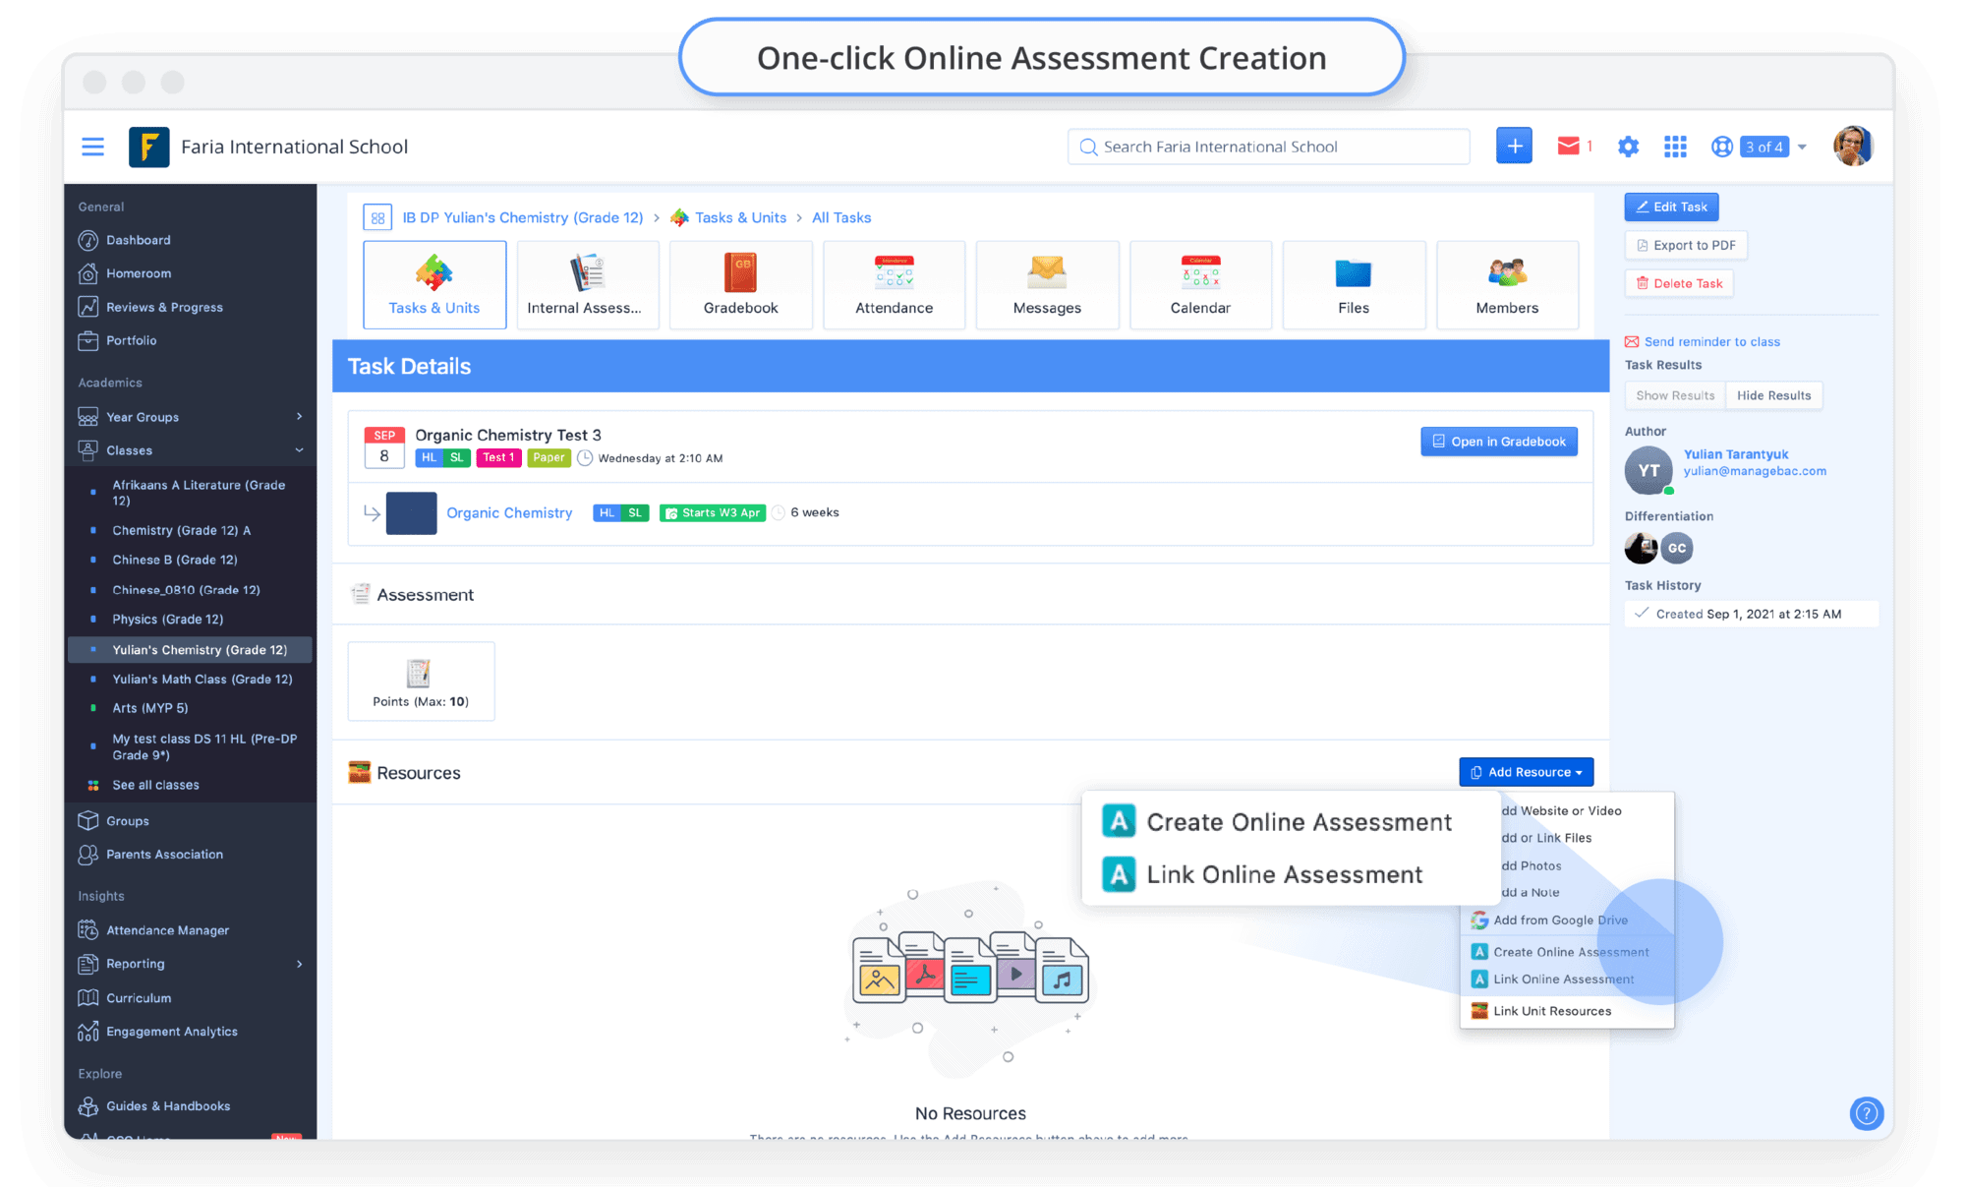Image resolution: width=1966 pixels, height=1187 pixels.
Task: Select Physics (Grade 12) class
Action: coord(167,620)
